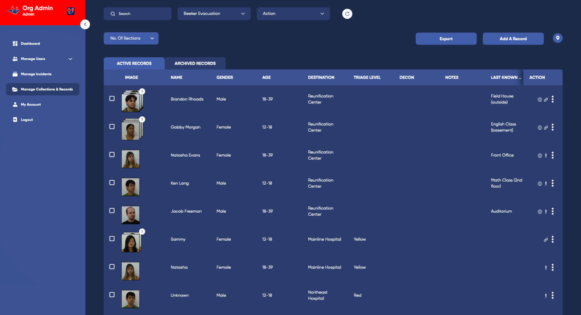Select the checkbox for Sammy's record
Screen dimensions: 581x315
click(x=112, y=238)
